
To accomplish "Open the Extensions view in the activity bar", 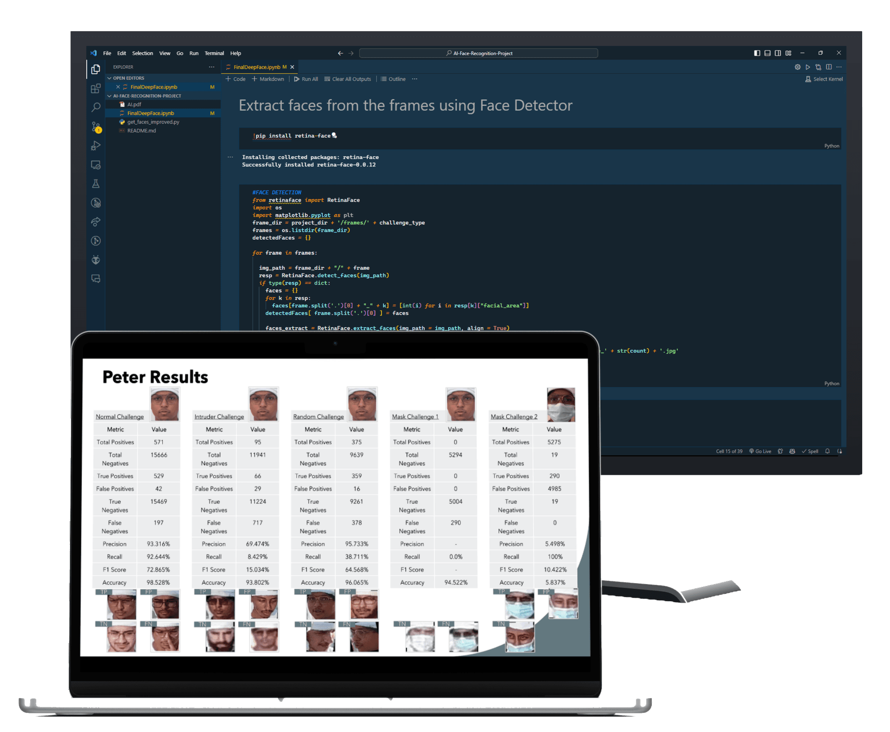I will click(x=95, y=89).
